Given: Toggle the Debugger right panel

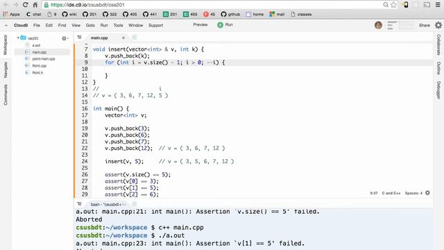Looking at the screenshot, I should (438, 90).
